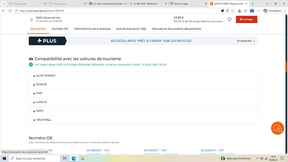Image resolution: width=288 pixels, height=162 pixels.
Task: Open Avis et évaluation (56) tab
Action: (131, 29)
